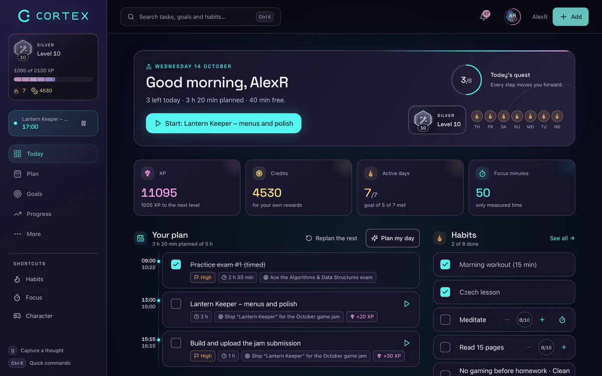
Task: Click the High tag on jam submission
Action: click(203, 356)
